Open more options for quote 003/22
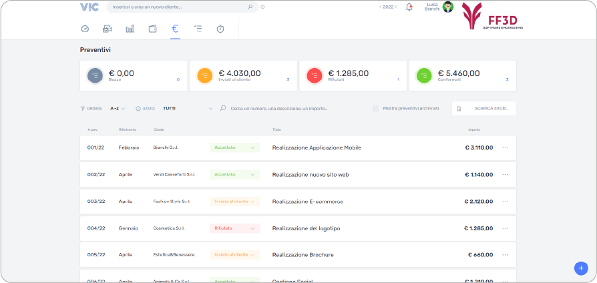 point(506,201)
